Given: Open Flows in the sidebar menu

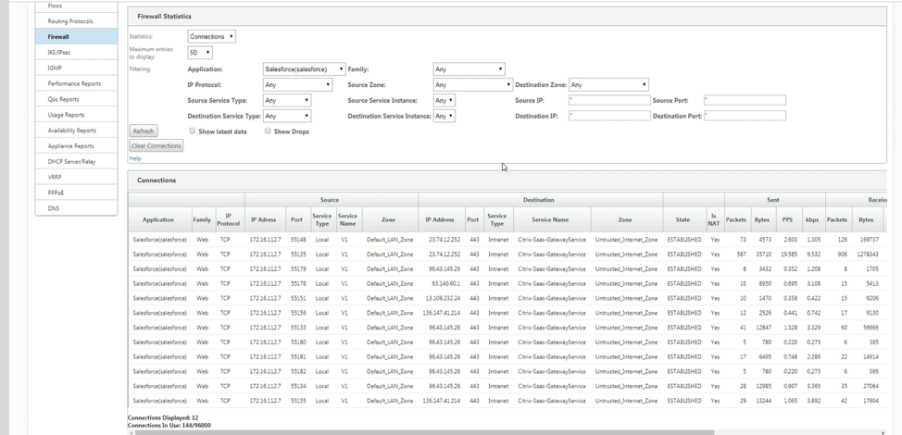Looking at the screenshot, I should click(76, 6).
